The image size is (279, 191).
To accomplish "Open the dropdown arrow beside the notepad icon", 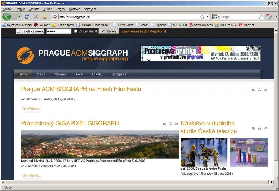I will [x=276, y=17].
